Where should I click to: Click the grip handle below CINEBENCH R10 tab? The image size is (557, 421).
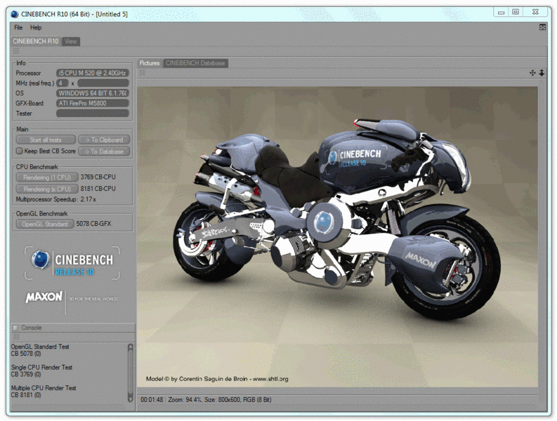(x=16, y=51)
